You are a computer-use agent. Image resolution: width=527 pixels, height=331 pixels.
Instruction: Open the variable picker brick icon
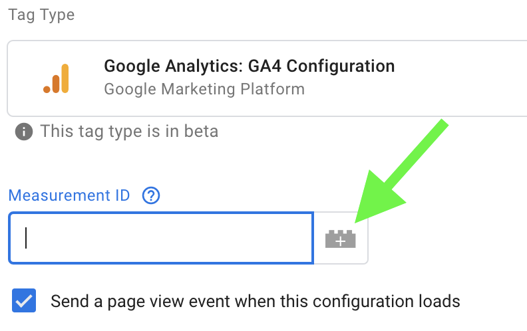341,239
